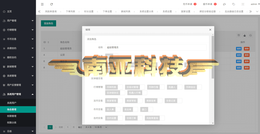
Task: Expand the 新闻管理 sidebar menu
Action: click(18, 67)
